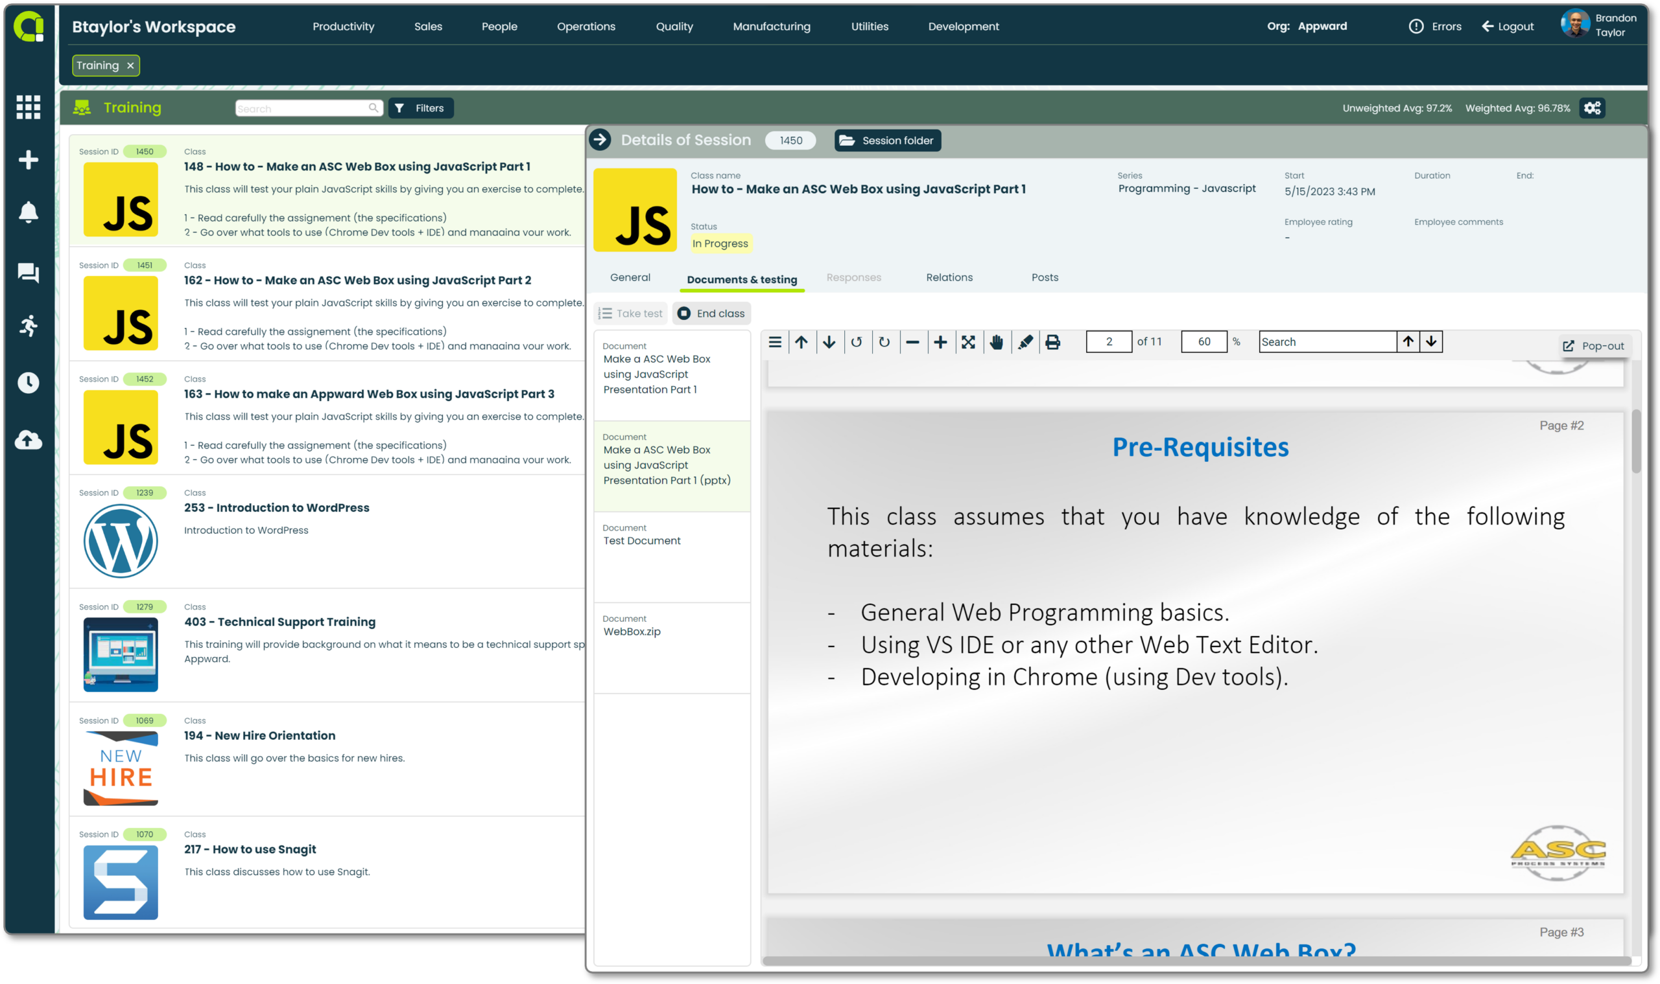Open the Filters button
Viewport: 1660px width, 984px height.
[x=421, y=108]
